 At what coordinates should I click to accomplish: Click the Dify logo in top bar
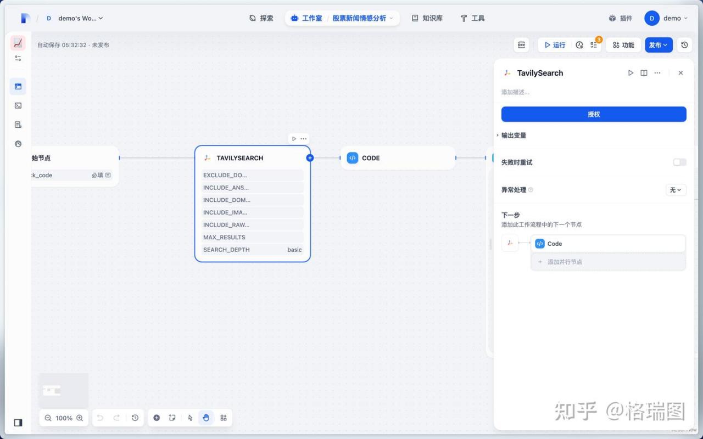coord(25,18)
